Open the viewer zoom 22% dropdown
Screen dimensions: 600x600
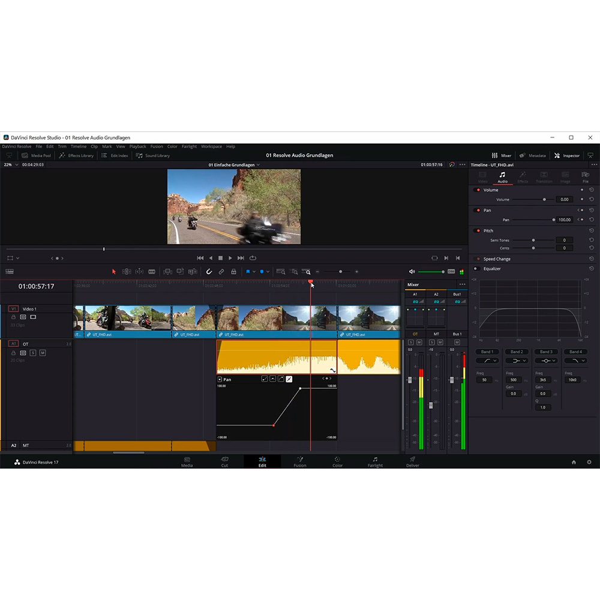click(x=11, y=164)
